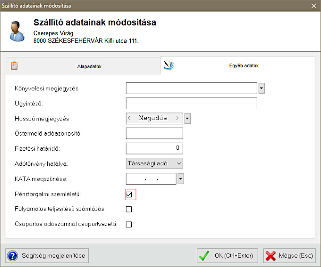The width and height of the screenshot is (321, 267).
Task: Open the Hosszú megjegyzés dropdown arrow
Action: click(x=187, y=118)
